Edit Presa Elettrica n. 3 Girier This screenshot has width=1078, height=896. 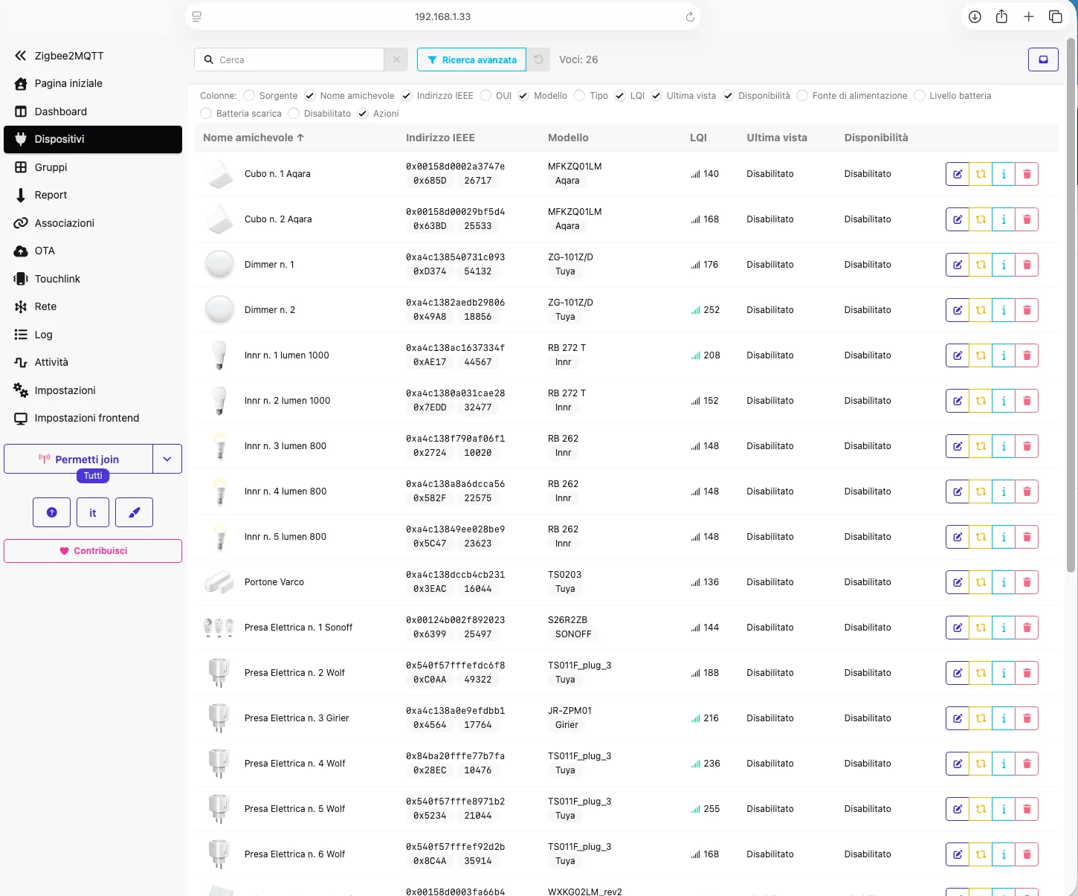[958, 718]
